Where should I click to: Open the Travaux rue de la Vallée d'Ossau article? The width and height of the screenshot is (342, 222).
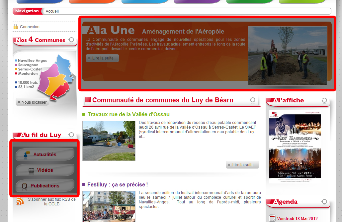click(x=128, y=114)
